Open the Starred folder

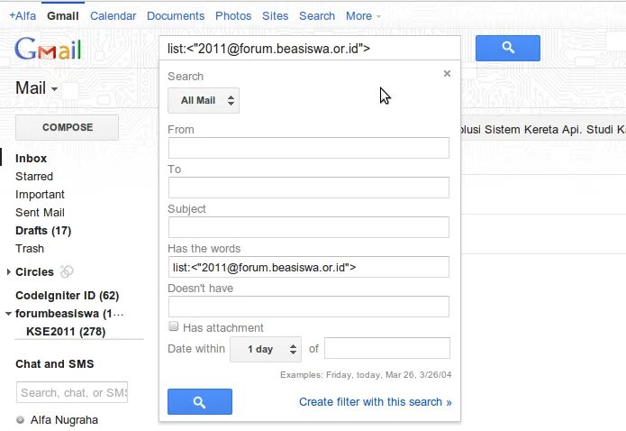click(x=34, y=177)
